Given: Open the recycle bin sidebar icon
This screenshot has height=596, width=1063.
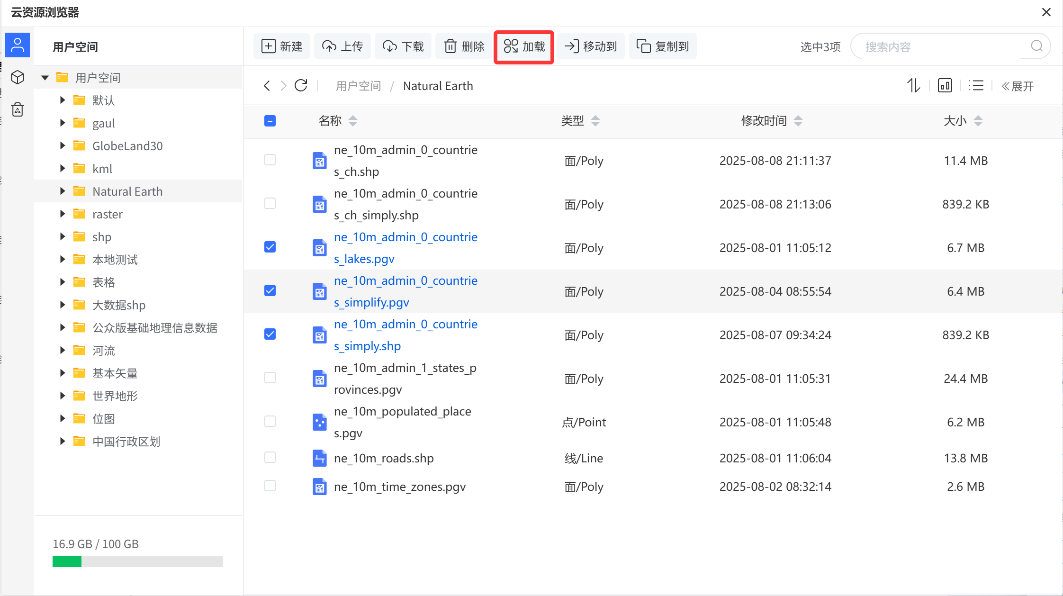Looking at the screenshot, I should [18, 109].
